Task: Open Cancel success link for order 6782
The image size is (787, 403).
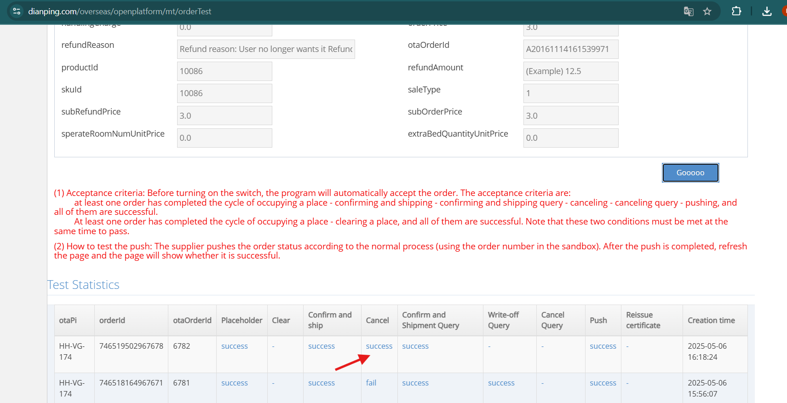Action: pyautogui.click(x=379, y=346)
